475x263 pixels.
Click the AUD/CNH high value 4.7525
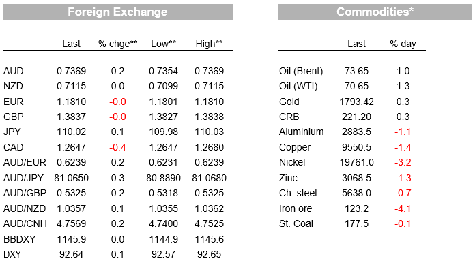point(210,223)
